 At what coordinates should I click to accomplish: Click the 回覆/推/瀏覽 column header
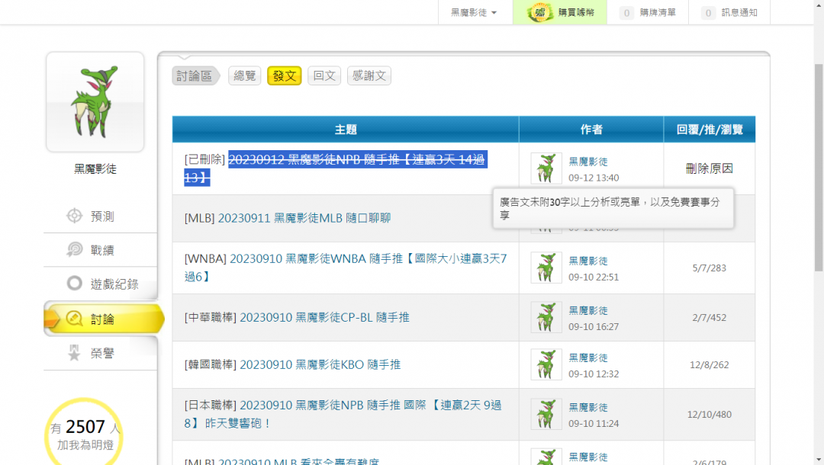[x=710, y=130]
